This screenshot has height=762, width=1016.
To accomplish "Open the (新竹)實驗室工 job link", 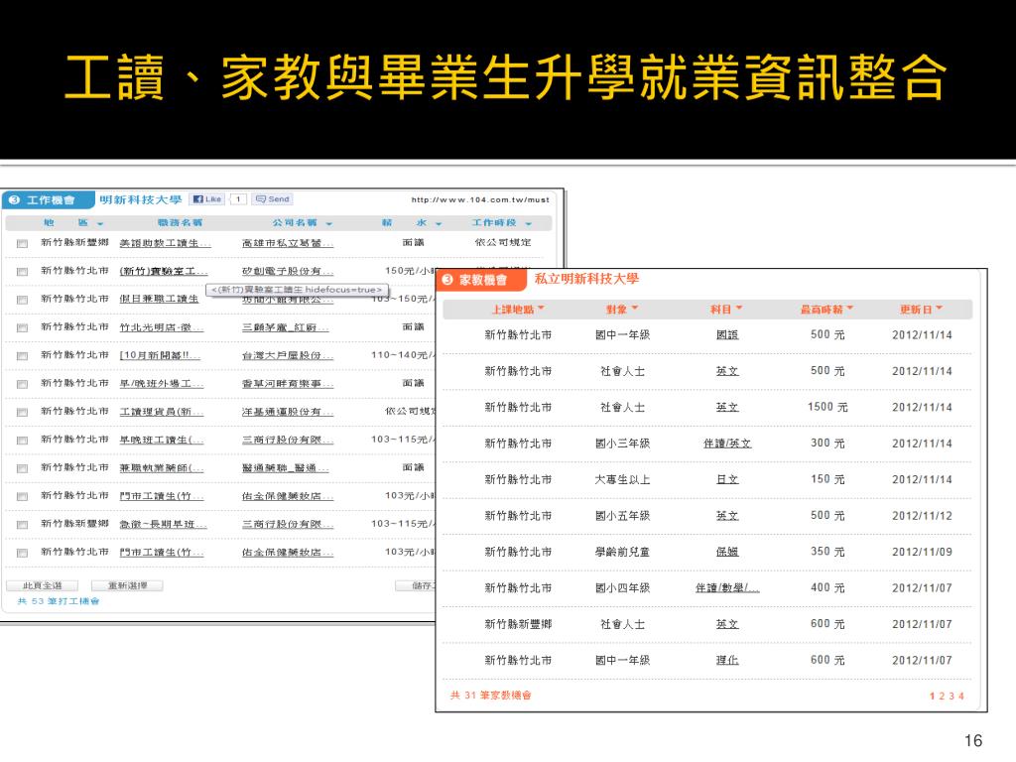I will click(x=164, y=271).
